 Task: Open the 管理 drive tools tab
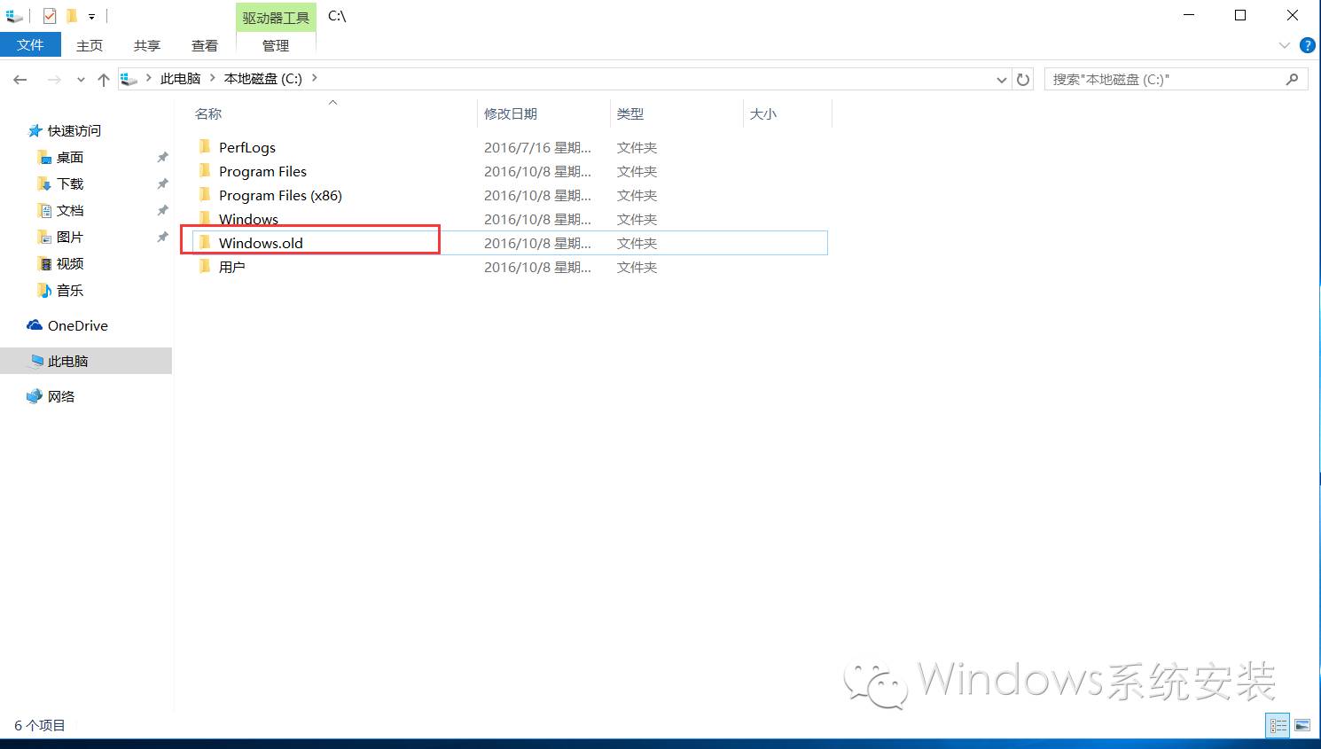pos(276,45)
